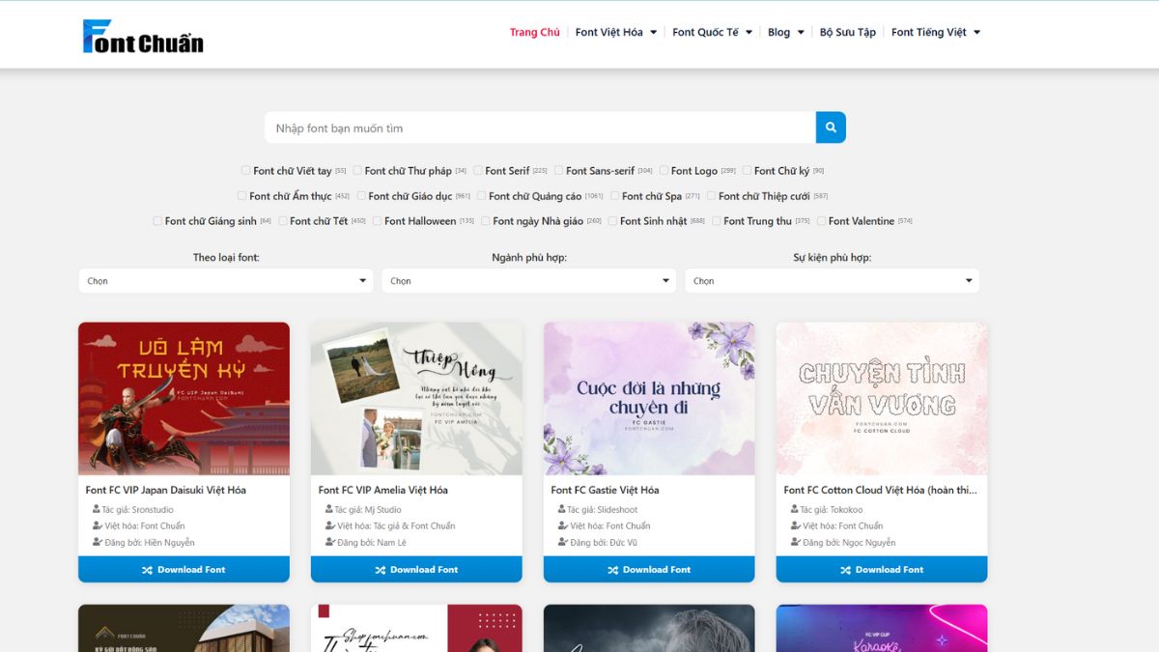Enable the Font chữ Tết checkbox
The image size is (1159, 652).
point(282,220)
